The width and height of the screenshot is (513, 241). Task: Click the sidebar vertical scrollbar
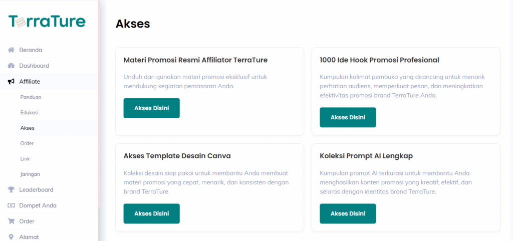tap(99, 104)
